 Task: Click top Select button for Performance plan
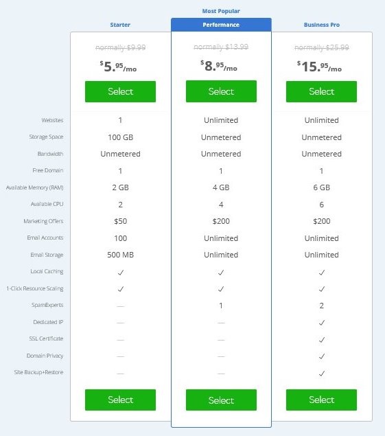[221, 91]
